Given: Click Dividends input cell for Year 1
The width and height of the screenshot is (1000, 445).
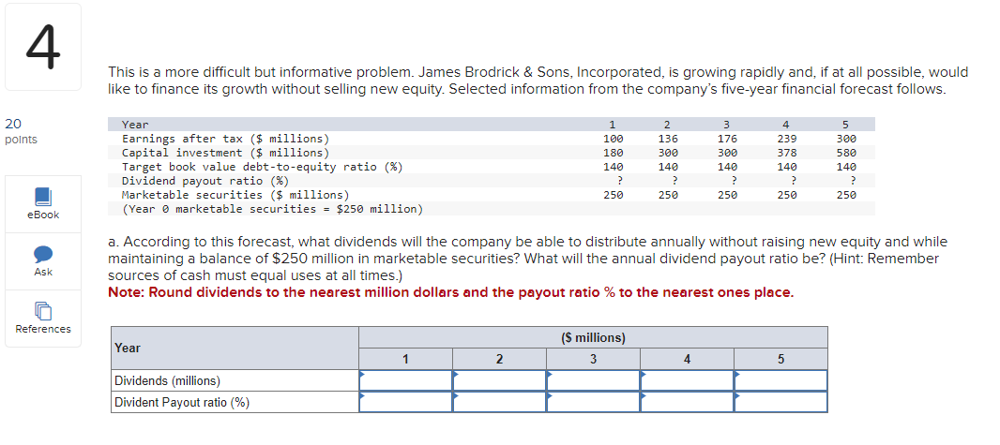Looking at the screenshot, I should point(405,380).
